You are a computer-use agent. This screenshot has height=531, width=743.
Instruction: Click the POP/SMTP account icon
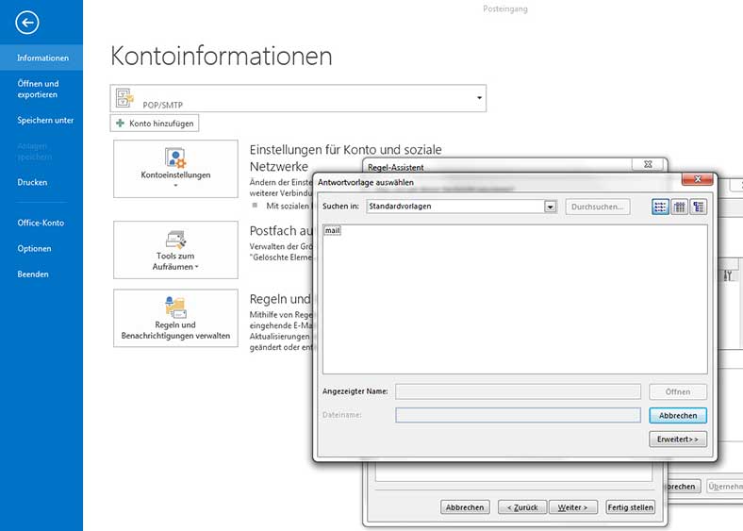[124, 98]
